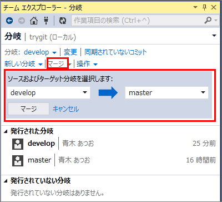222x202 pixels.
Task: Click the 分岐 page heading
Action: pos(13,36)
